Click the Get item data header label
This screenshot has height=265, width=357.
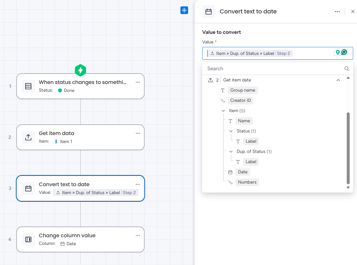(237, 80)
